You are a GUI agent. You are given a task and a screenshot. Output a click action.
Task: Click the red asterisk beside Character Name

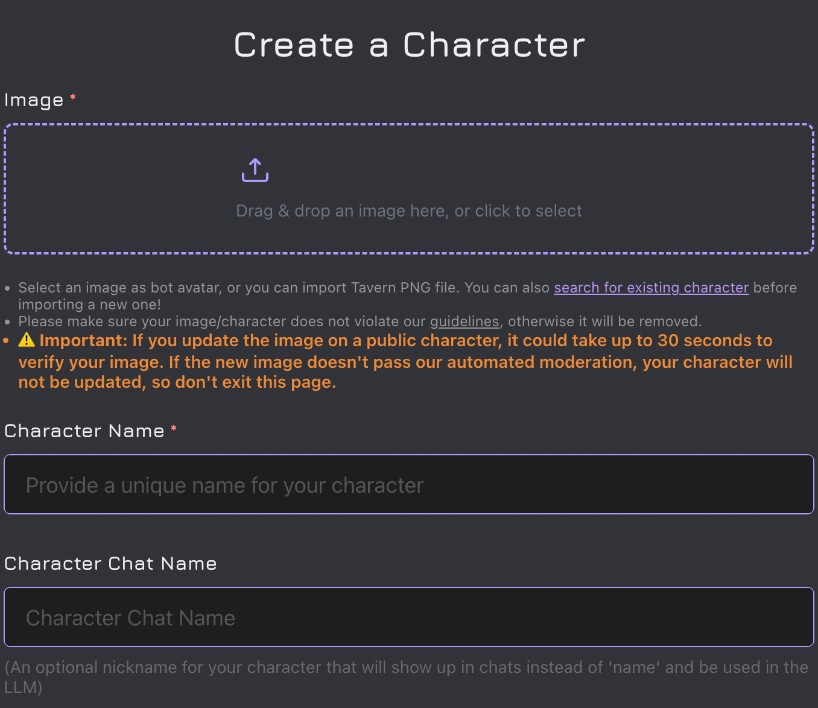174,429
